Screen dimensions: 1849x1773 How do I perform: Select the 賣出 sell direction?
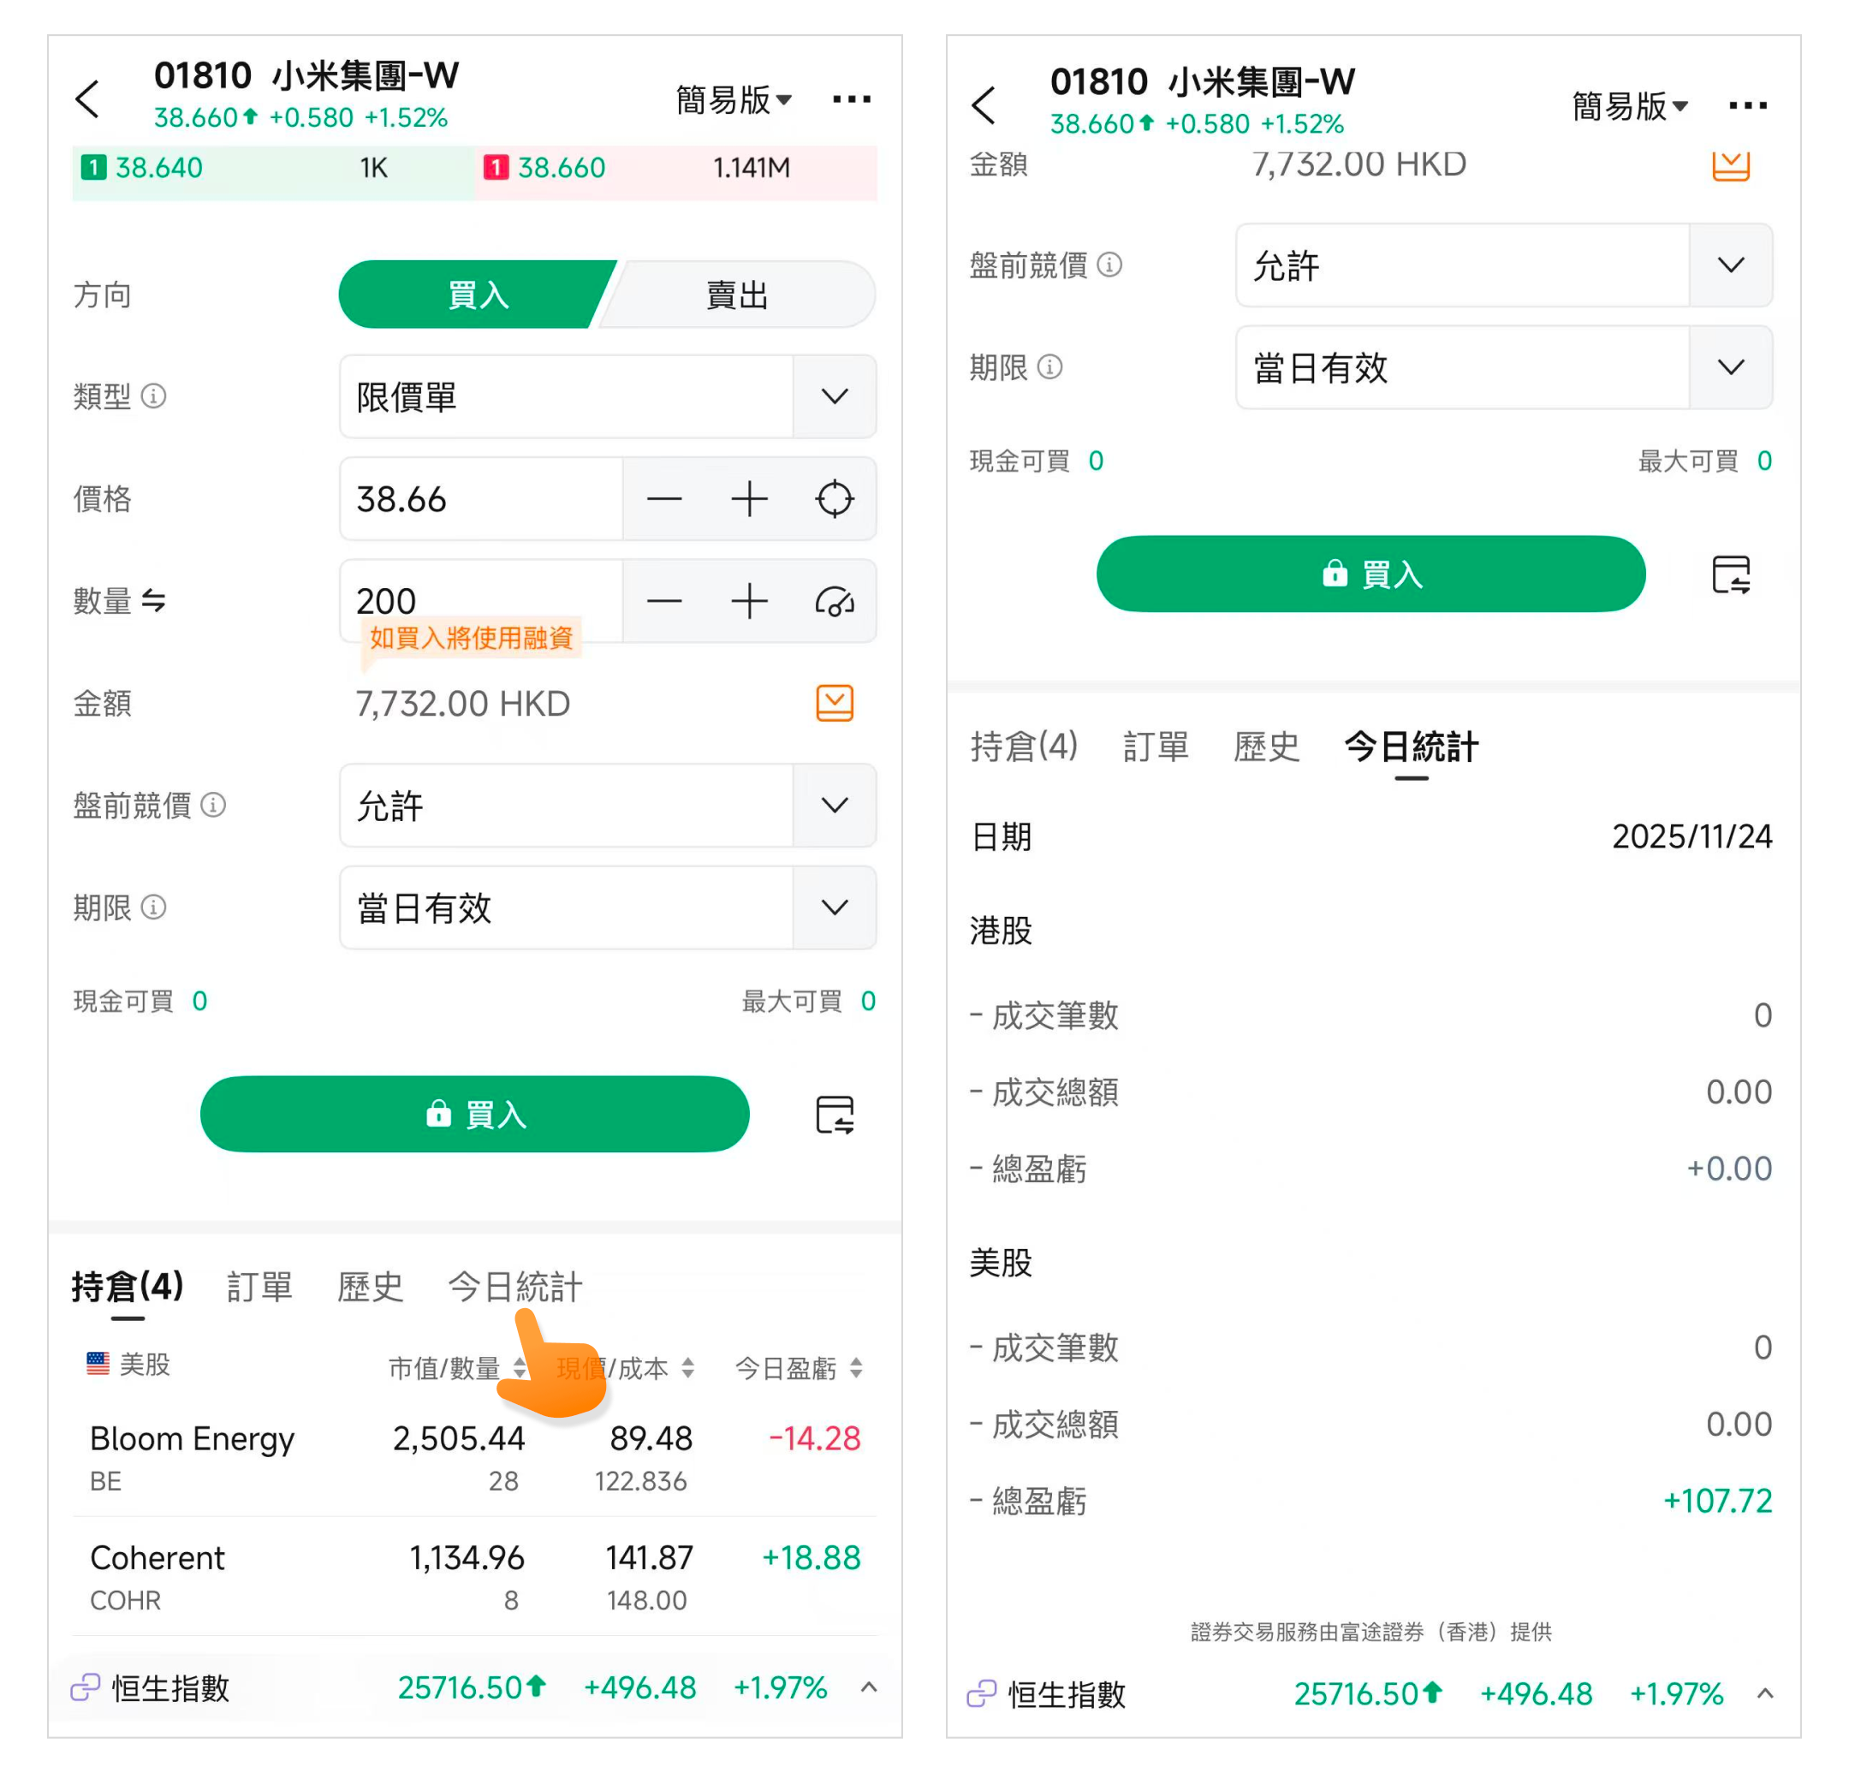[x=737, y=295]
